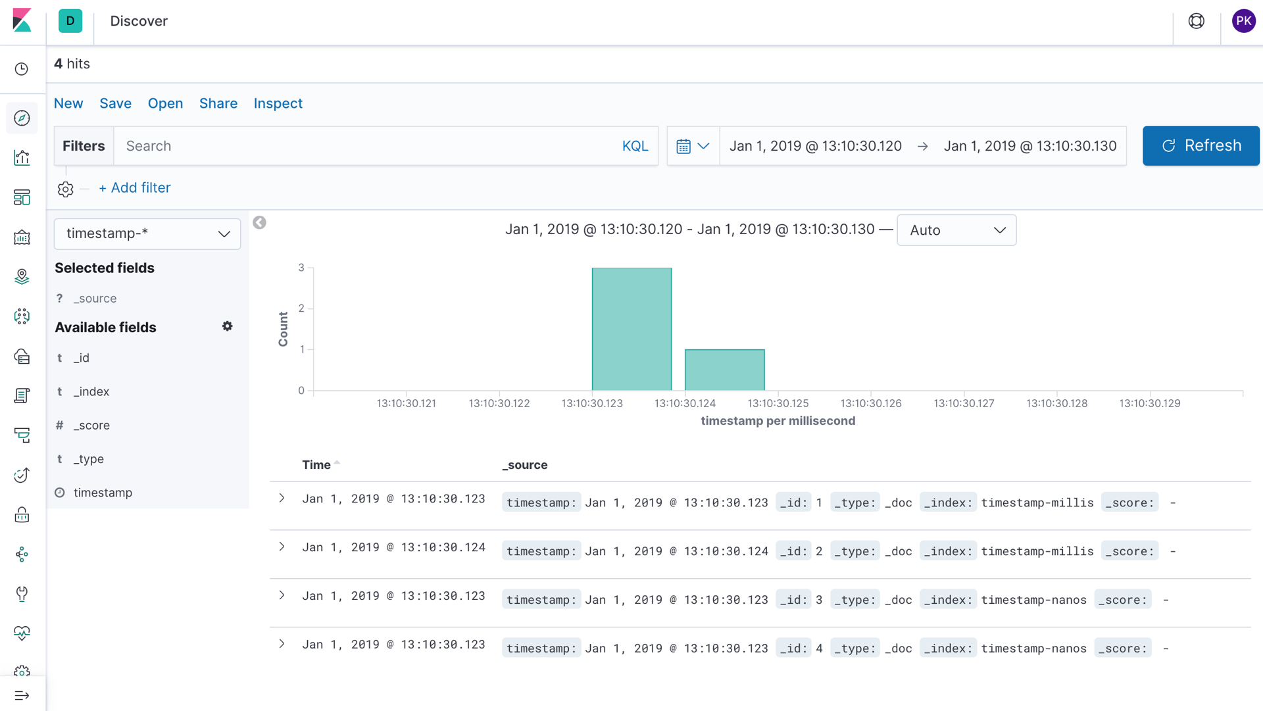1263x711 pixels.
Task: Click the short histogram bar at 13:10:30.124
Action: (x=725, y=370)
